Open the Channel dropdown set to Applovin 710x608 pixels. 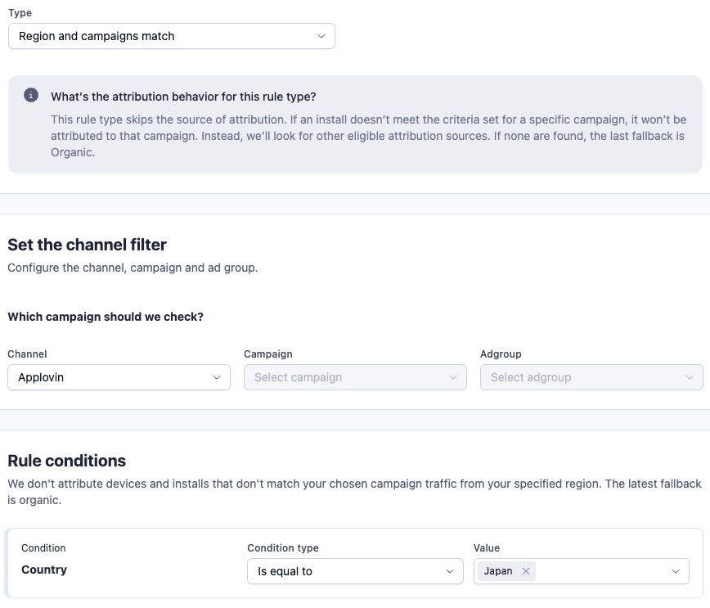point(119,377)
